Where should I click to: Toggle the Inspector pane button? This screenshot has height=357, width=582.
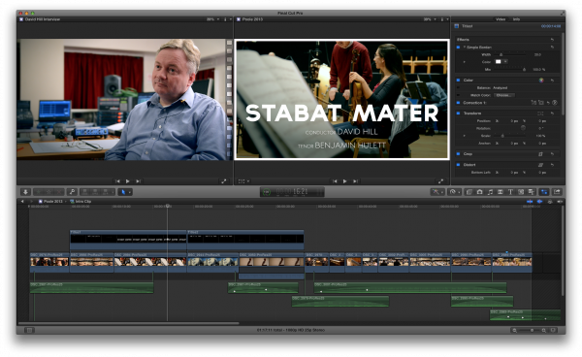coord(544,192)
